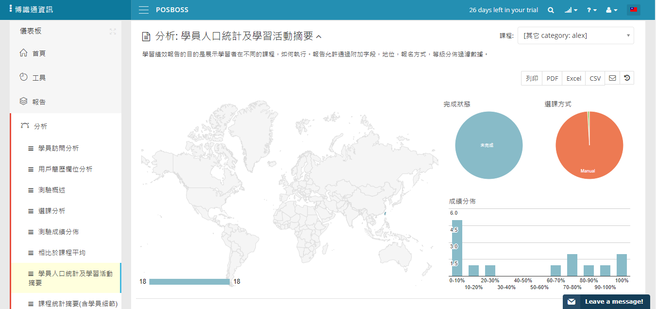Expand the 報告 reports section
The height and width of the screenshot is (309, 656).
tap(39, 102)
